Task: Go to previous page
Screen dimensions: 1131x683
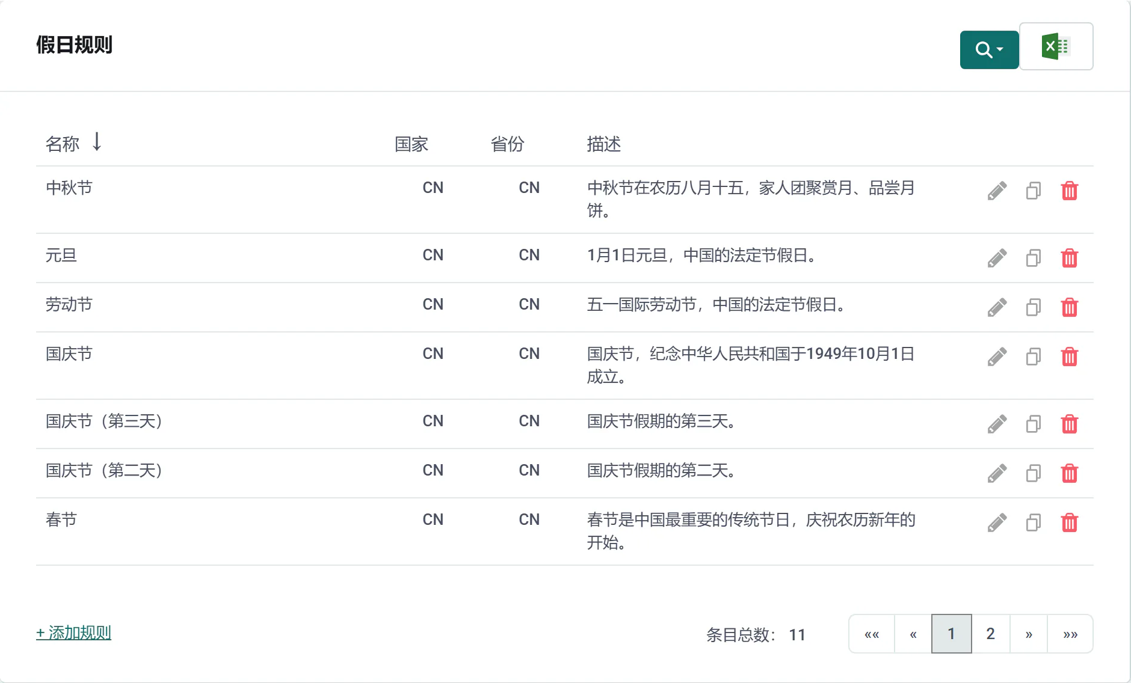Action: pyautogui.click(x=913, y=634)
